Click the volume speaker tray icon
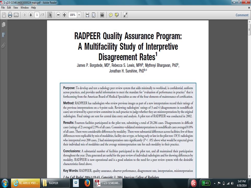This screenshot has width=251, height=188. 232,183
